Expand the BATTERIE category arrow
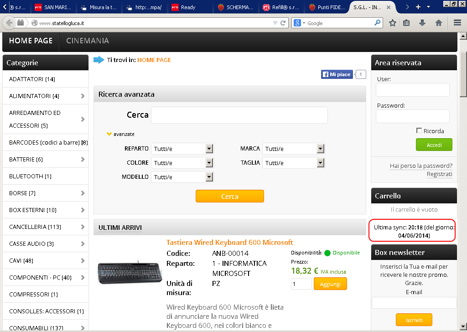467x332 pixels. click(83, 159)
